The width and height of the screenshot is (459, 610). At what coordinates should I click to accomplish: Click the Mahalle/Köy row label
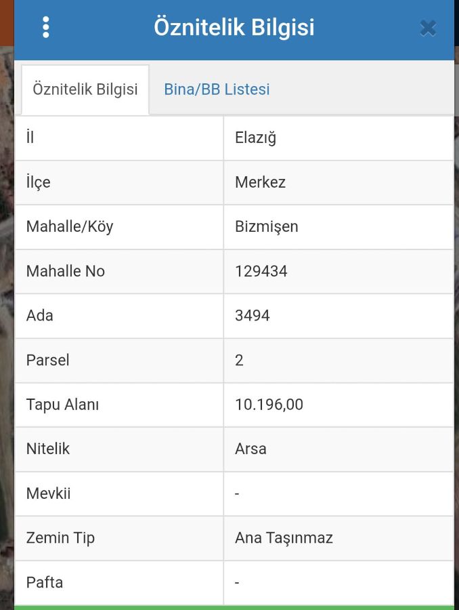click(x=70, y=226)
